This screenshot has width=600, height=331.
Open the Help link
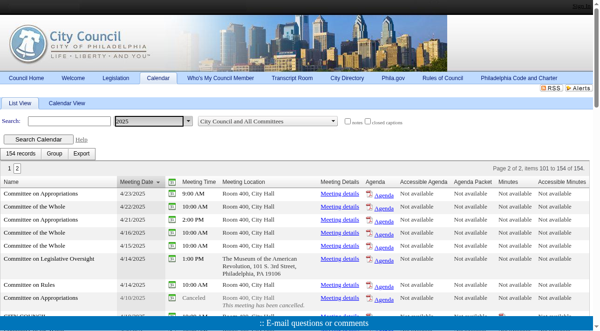(x=82, y=140)
